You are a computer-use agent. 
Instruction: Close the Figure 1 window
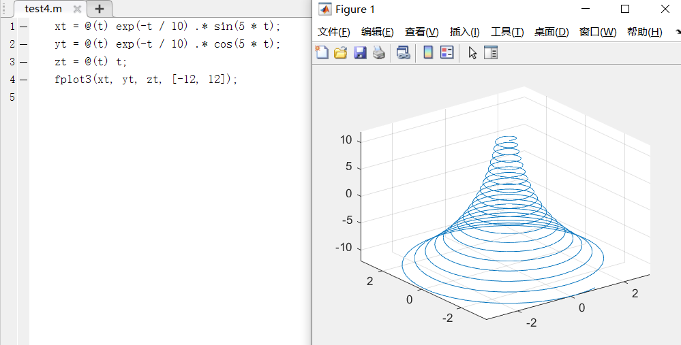[665, 9]
